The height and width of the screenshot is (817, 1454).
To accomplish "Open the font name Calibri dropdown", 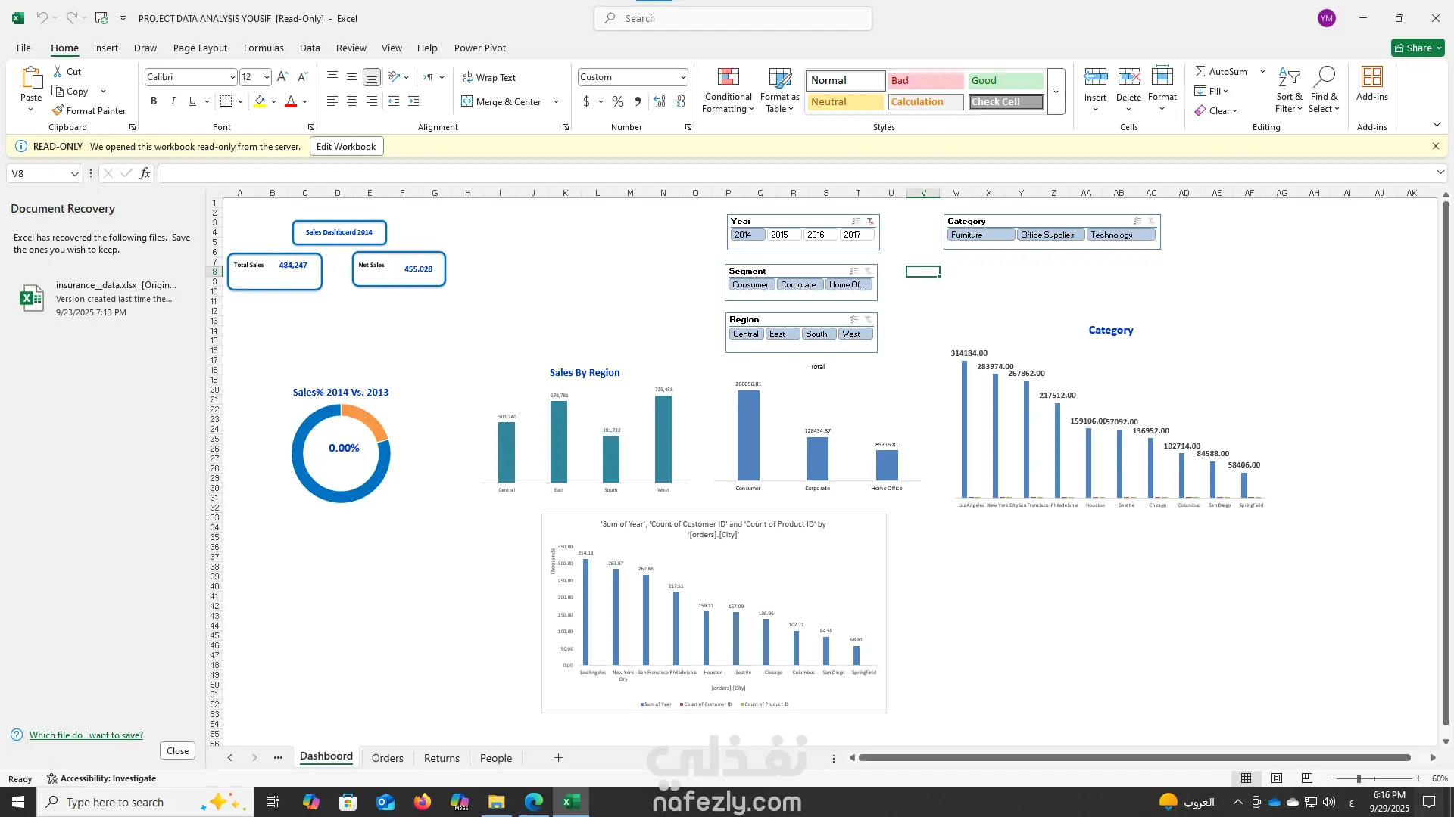I will (232, 77).
